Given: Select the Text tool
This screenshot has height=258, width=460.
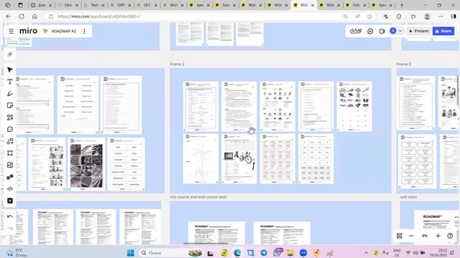Looking at the screenshot, I should pos(9,82).
